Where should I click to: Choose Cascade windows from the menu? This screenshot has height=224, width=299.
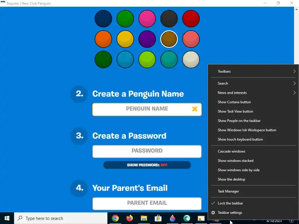(253, 151)
